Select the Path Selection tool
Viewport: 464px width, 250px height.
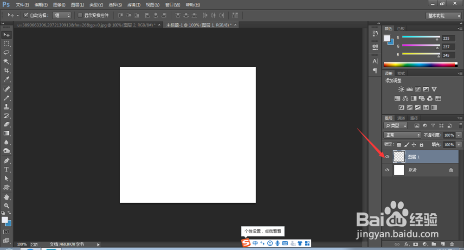point(6,179)
